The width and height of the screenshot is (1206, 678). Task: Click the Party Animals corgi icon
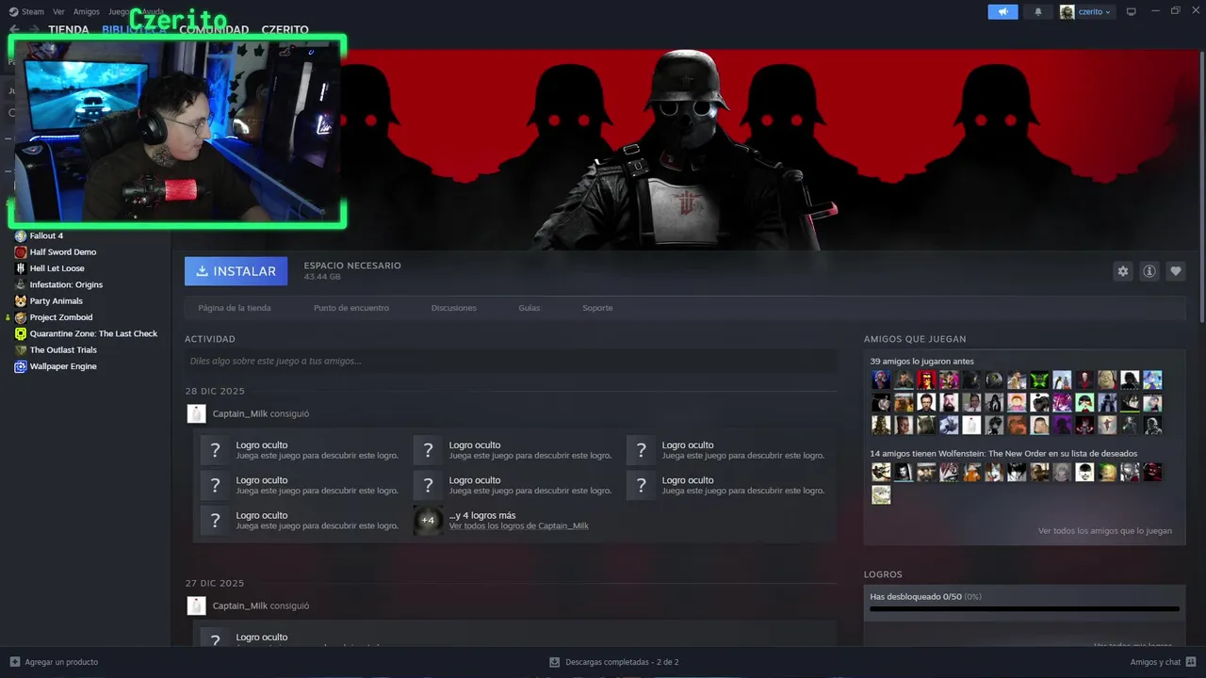21,301
